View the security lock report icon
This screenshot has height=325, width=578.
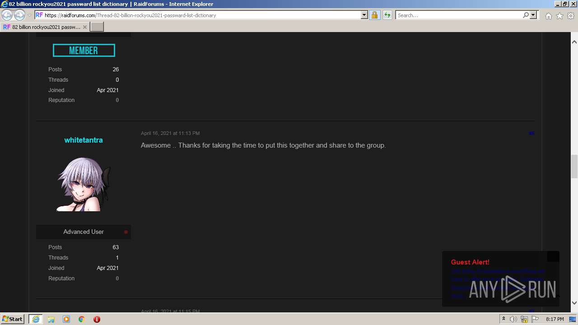point(374,15)
